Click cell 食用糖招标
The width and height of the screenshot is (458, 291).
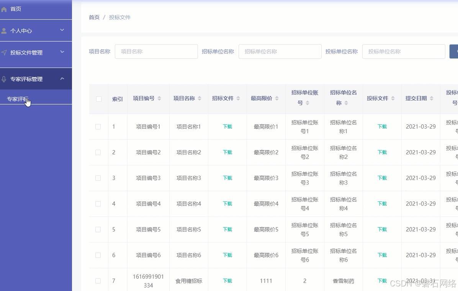click(x=189, y=281)
